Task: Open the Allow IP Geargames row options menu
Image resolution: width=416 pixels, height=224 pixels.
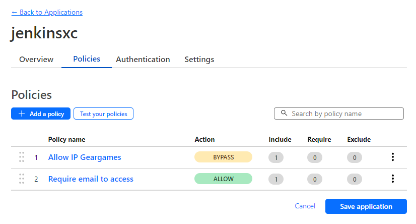Action: coord(392,157)
